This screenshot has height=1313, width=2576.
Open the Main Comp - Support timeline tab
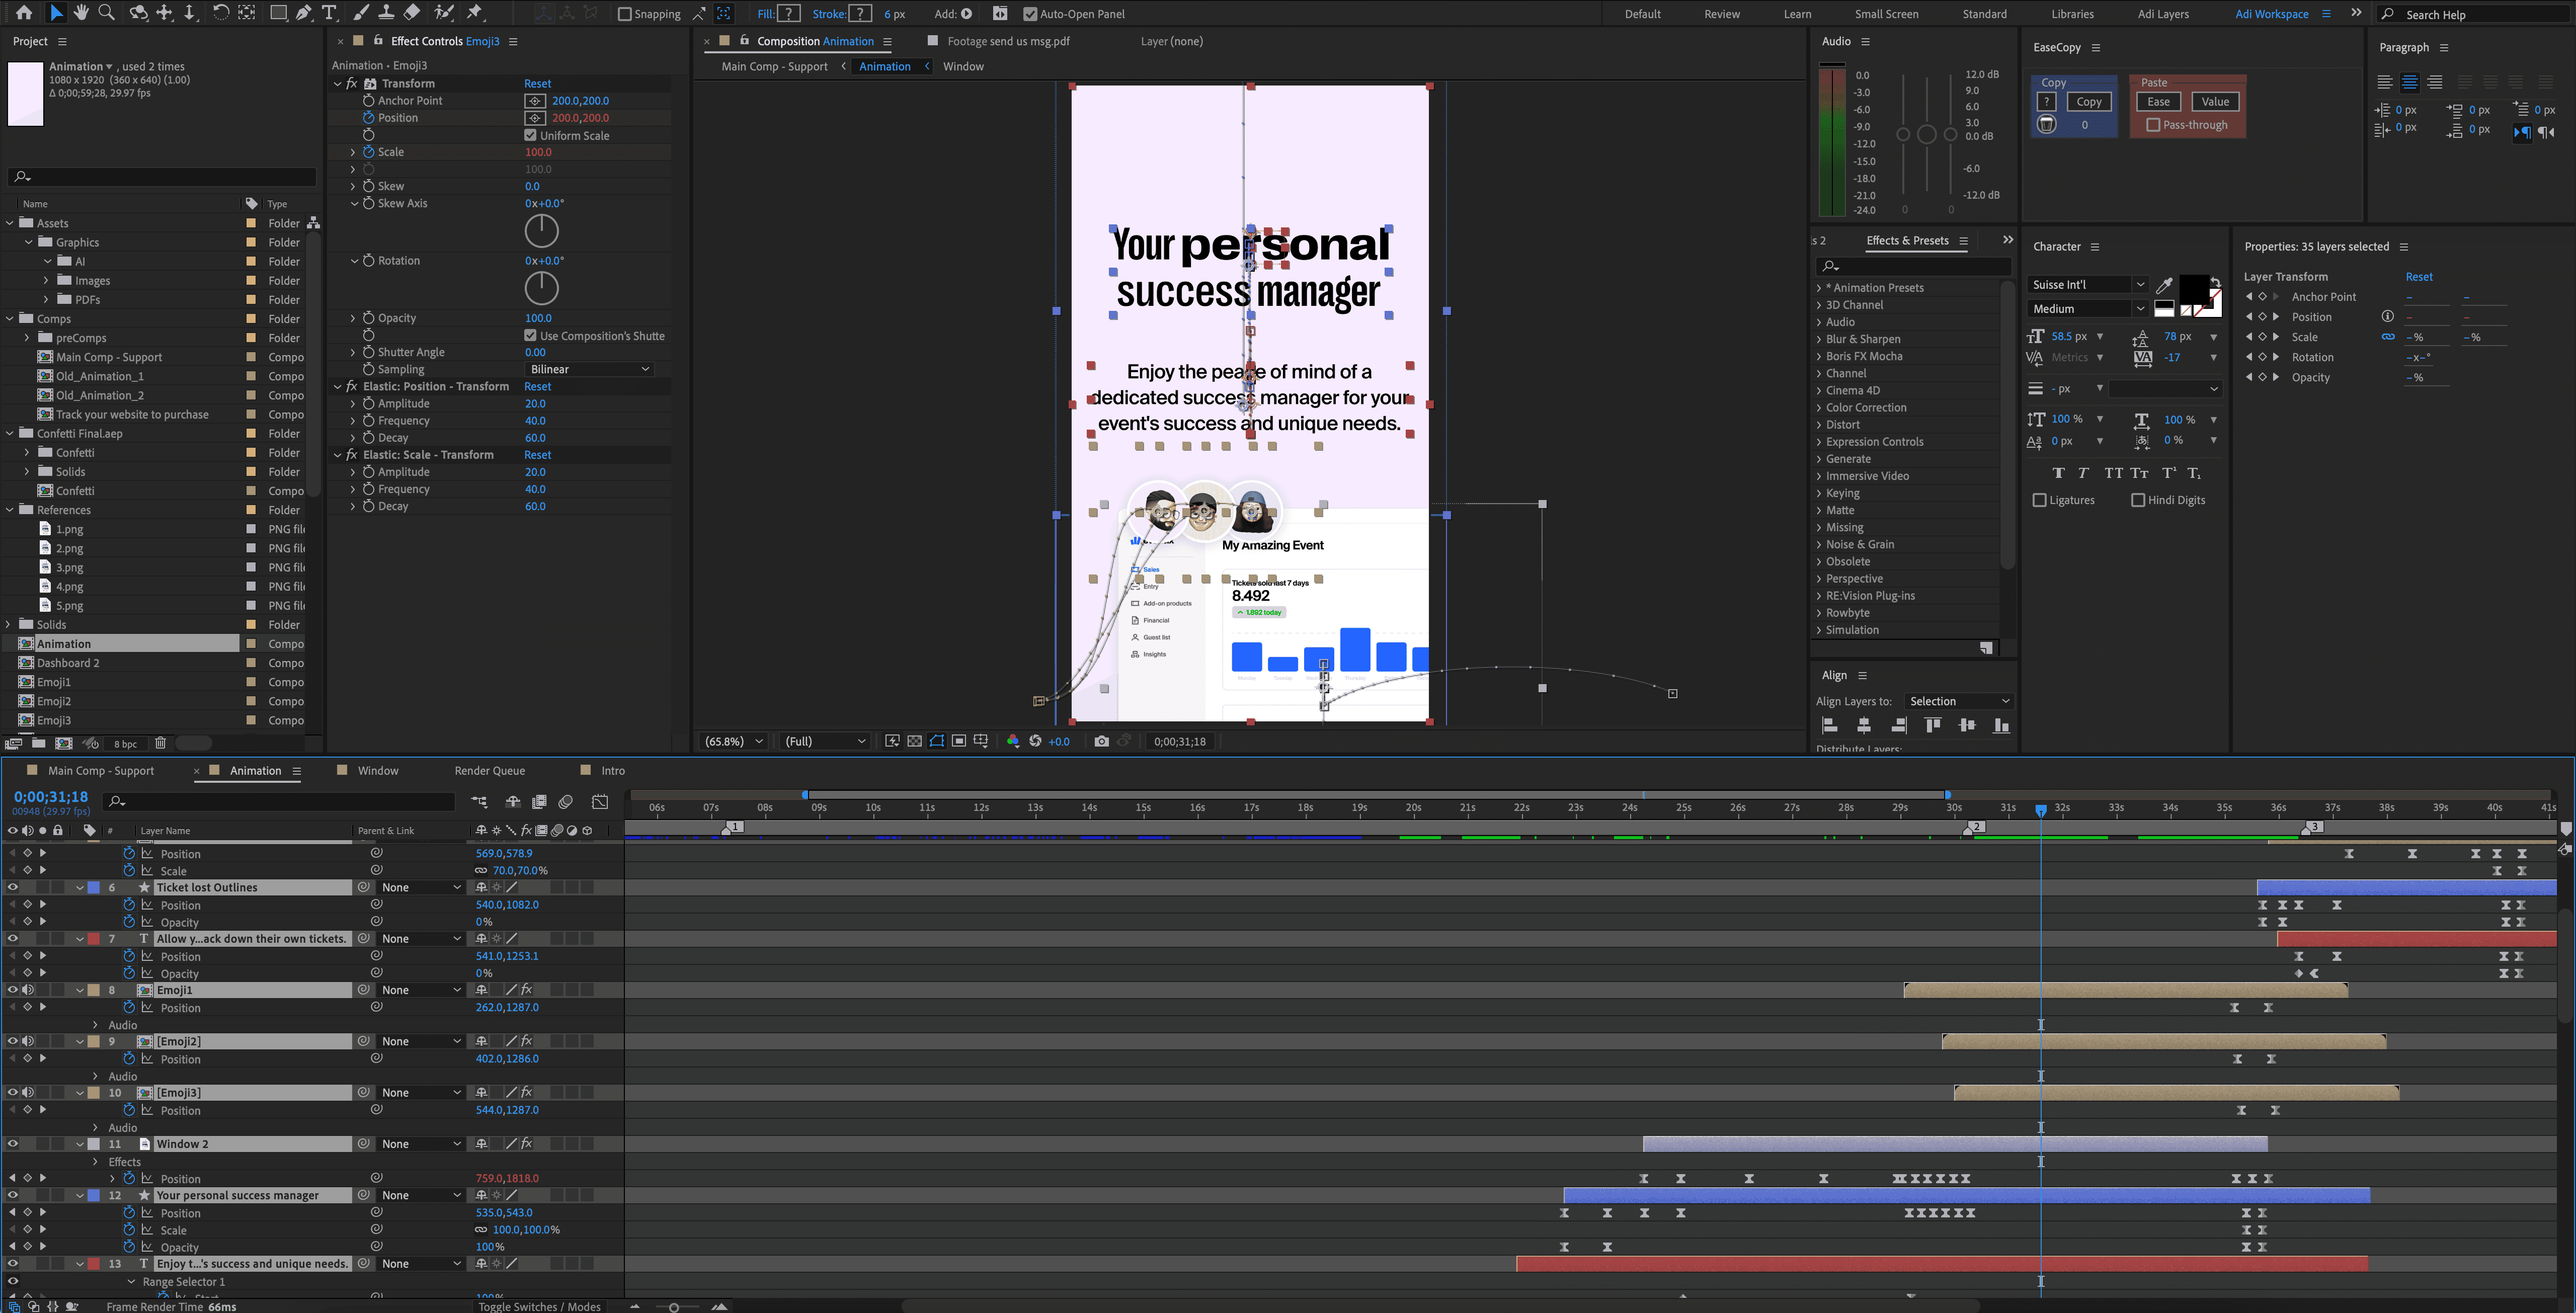(101, 771)
